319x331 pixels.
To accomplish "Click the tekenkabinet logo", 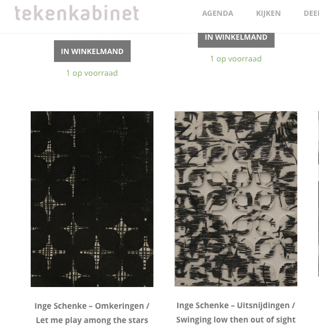I will click(x=77, y=13).
